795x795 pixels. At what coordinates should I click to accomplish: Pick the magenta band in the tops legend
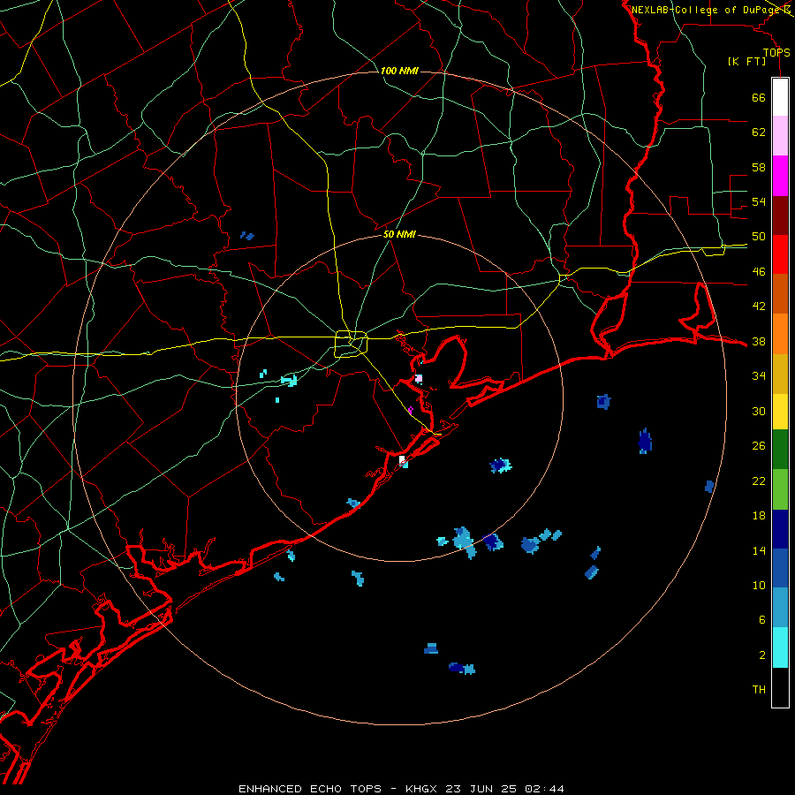[x=780, y=176]
